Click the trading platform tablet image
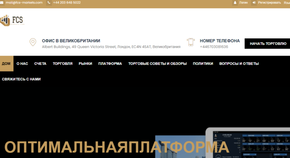290x158 pixels. (x=248, y=143)
